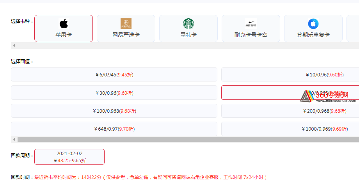Select the 2021-02-02 repayment period option
The height and width of the screenshot is (193, 359).
pos(69,157)
